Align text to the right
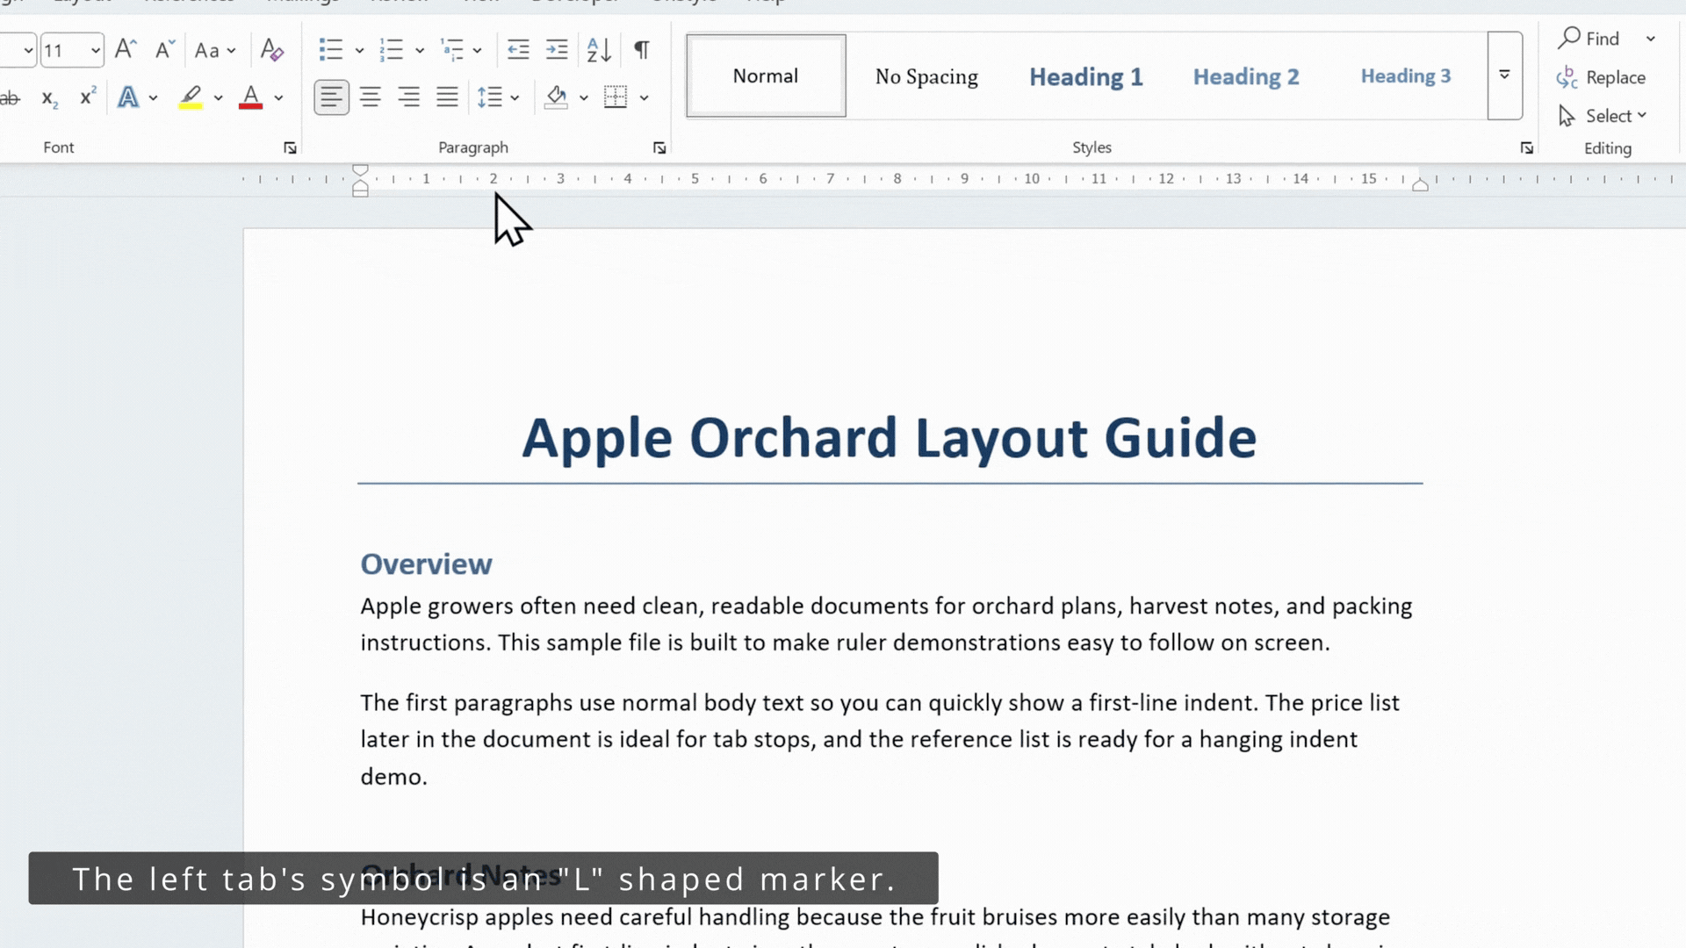The image size is (1686, 948). pos(408,97)
